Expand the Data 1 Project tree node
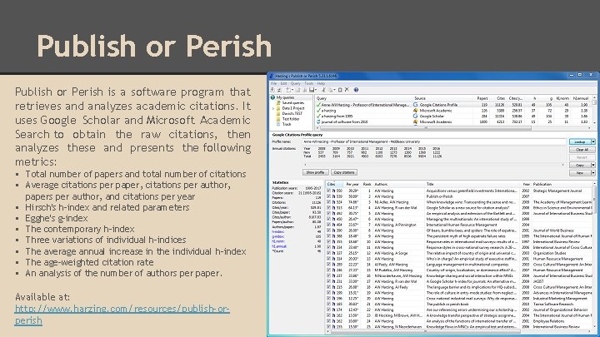Viewport: 600px width, 337px height. point(273,108)
